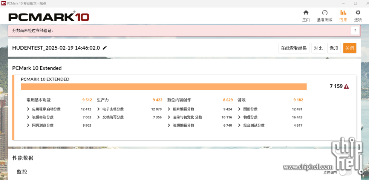Select the 生产力 score 9 422
The width and height of the screenshot is (369, 180).
(158, 100)
